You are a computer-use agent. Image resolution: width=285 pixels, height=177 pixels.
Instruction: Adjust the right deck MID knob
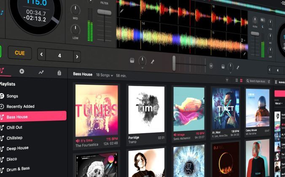tap(270, 37)
